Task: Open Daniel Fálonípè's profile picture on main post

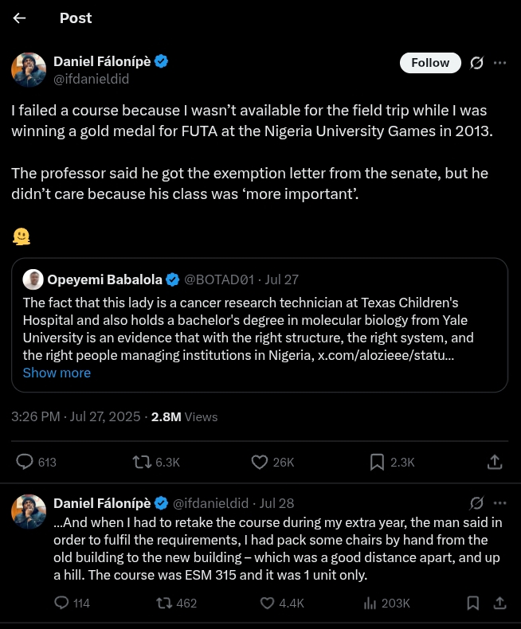Action: [x=29, y=70]
